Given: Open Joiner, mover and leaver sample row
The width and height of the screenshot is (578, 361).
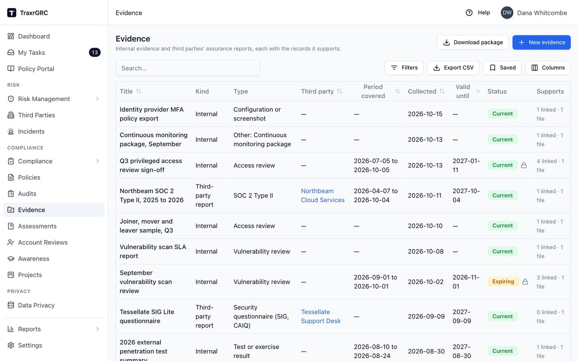Looking at the screenshot, I should point(343,226).
